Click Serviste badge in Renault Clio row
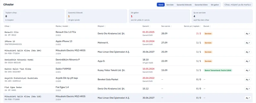The image size is (256, 103). (208, 34)
